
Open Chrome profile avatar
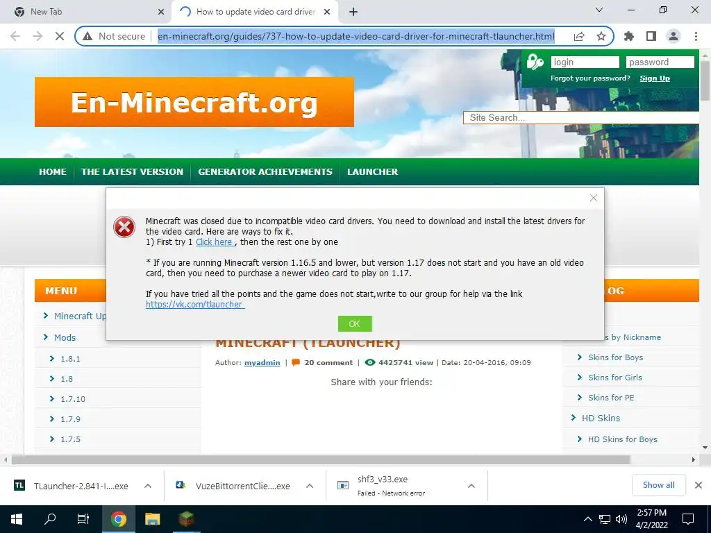coord(674,36)
